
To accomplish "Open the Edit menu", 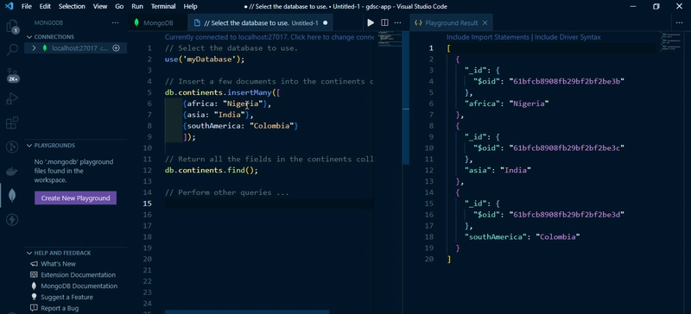I will click(x=45, y=6).
